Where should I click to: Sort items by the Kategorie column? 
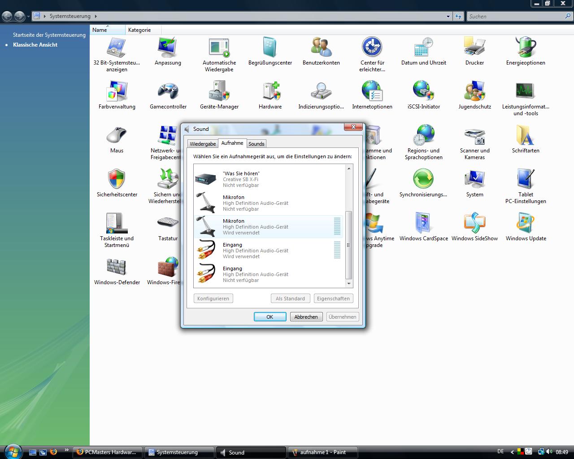pyautogui.click(x=143, y=30)
